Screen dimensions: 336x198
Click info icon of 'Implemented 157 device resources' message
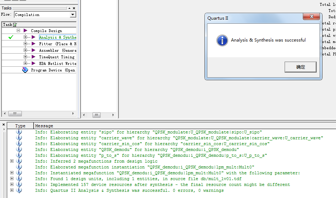pyautogui.click(x=19, y=184)
